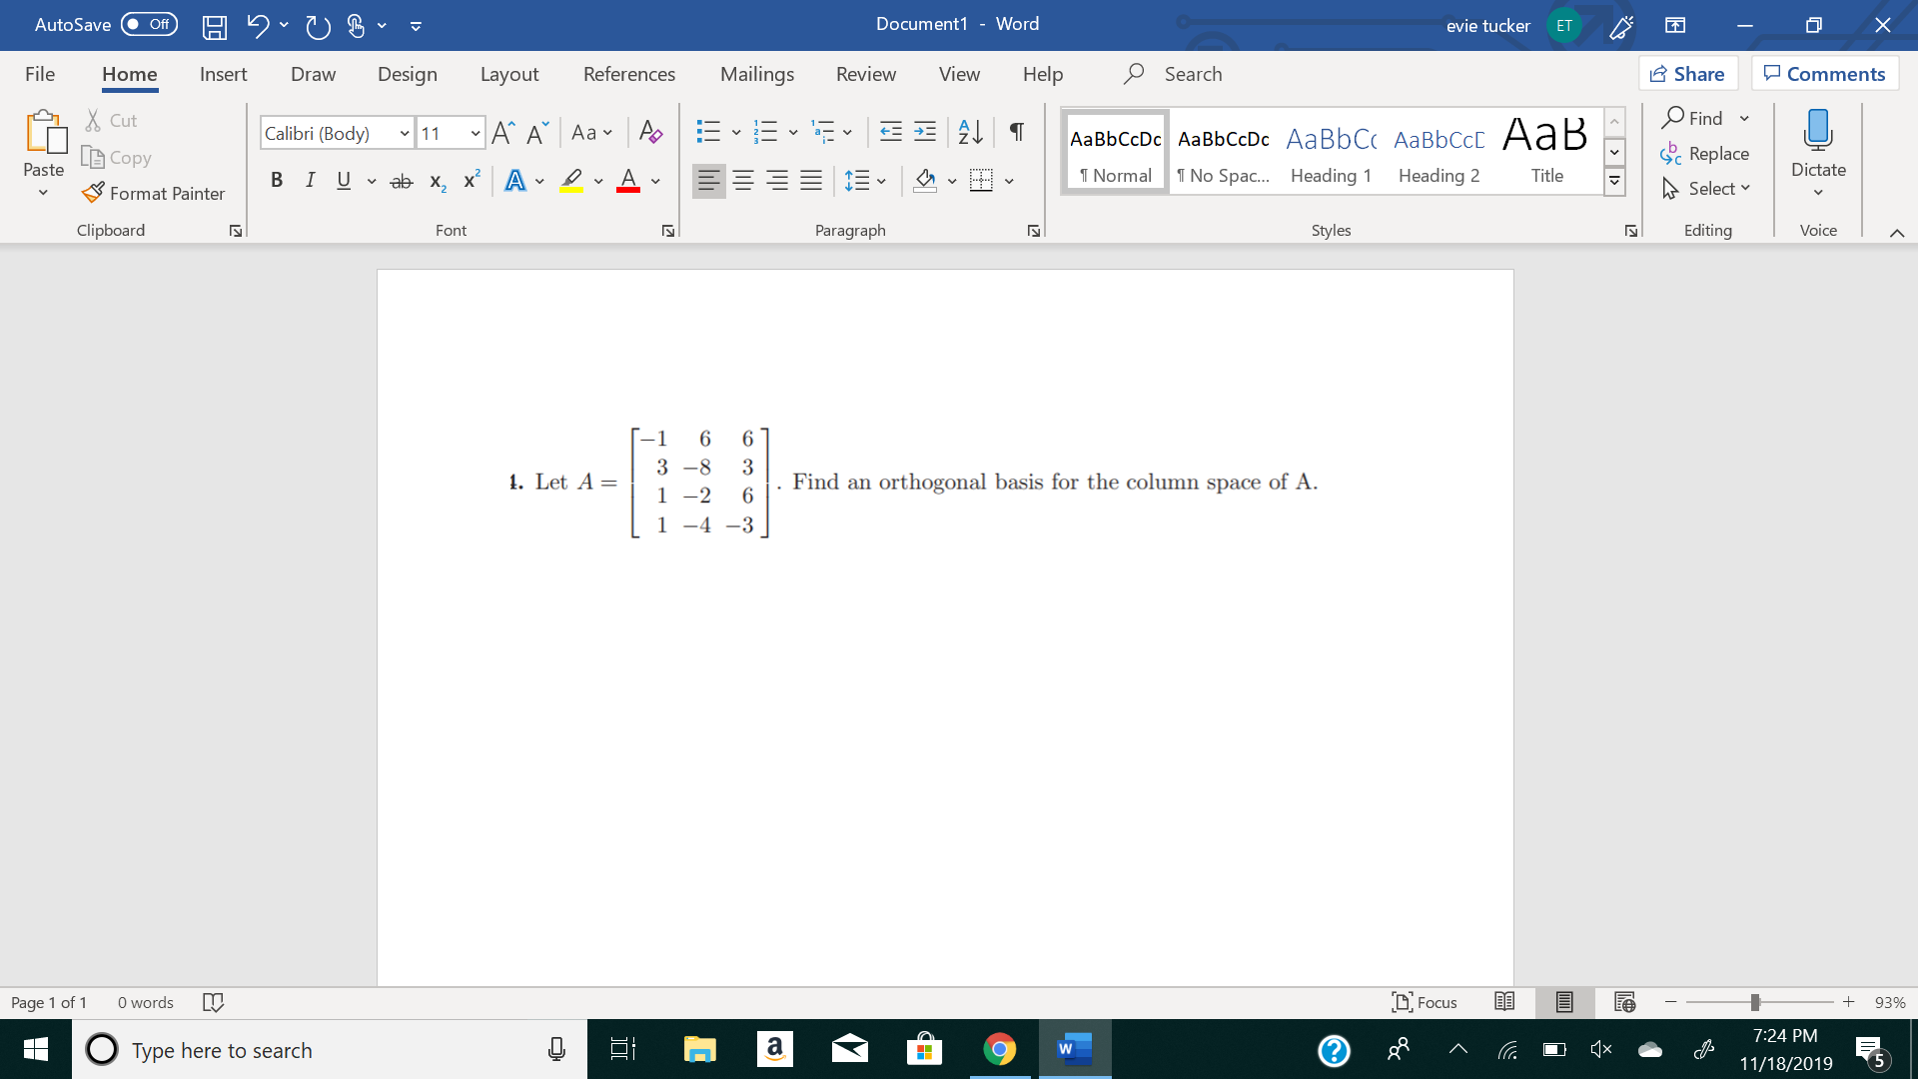Open the Home ribbon tab
This screenshot has height=1079, width=1918.
coord(128,73)
